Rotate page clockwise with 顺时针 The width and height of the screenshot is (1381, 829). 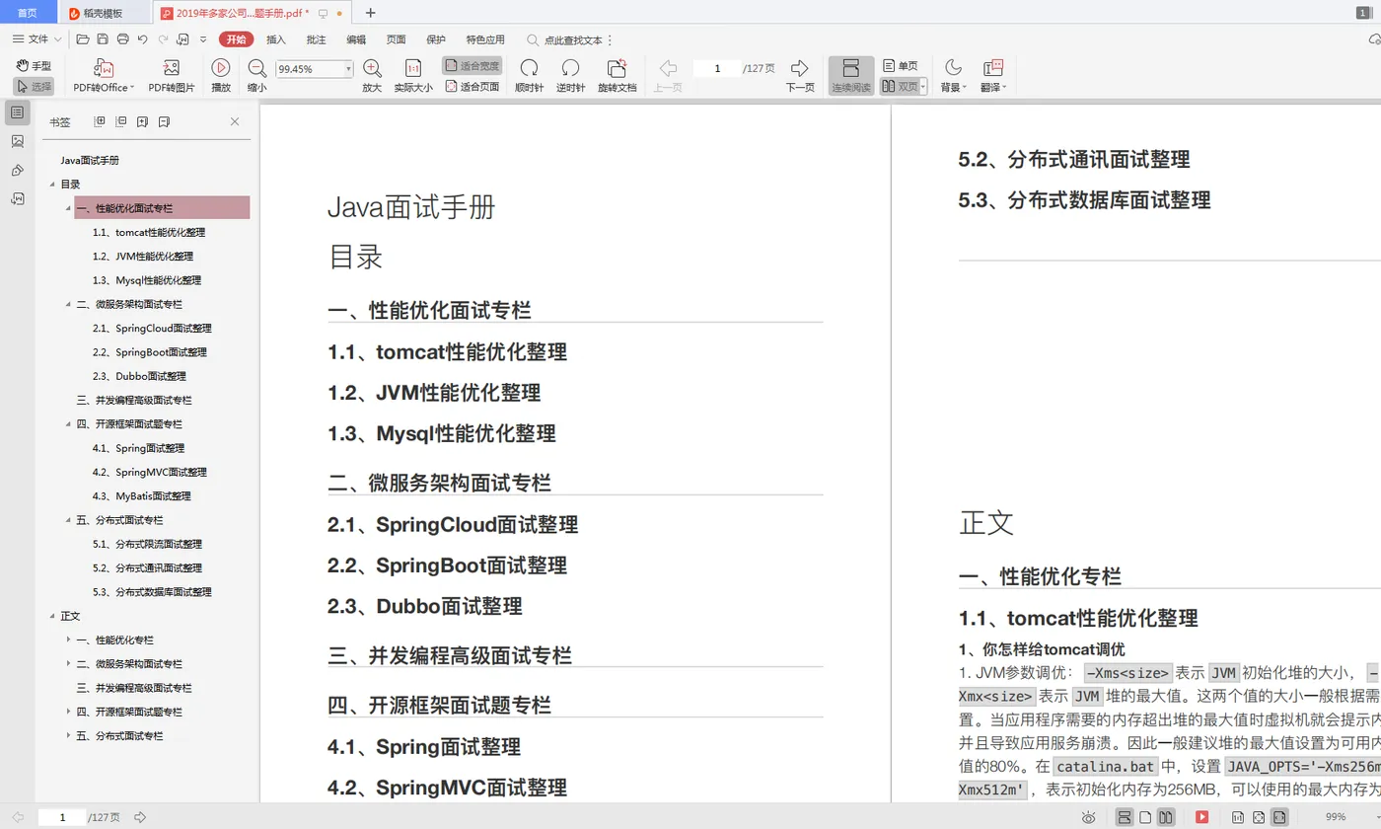(530, 76)
